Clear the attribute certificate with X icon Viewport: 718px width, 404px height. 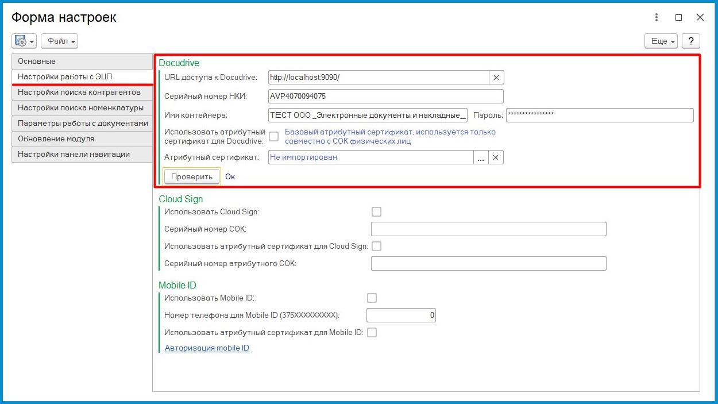[496, 157]
